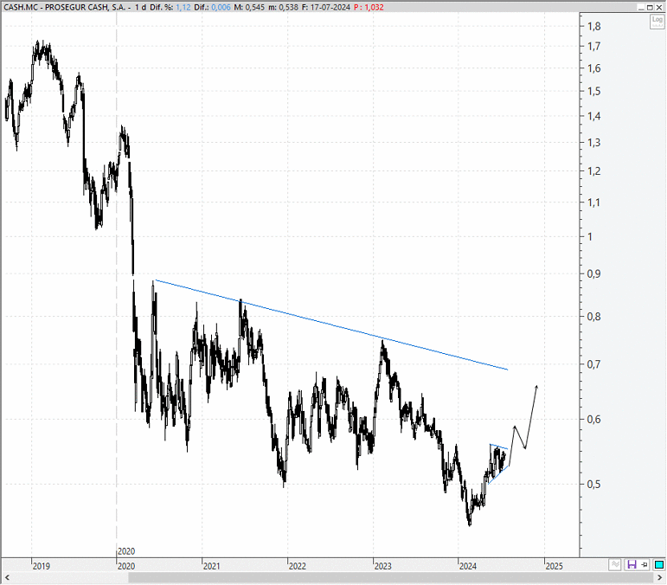The image size is (667, 585).
Task: Click the 2023 time axis label
Action: [x=383, y=566]
